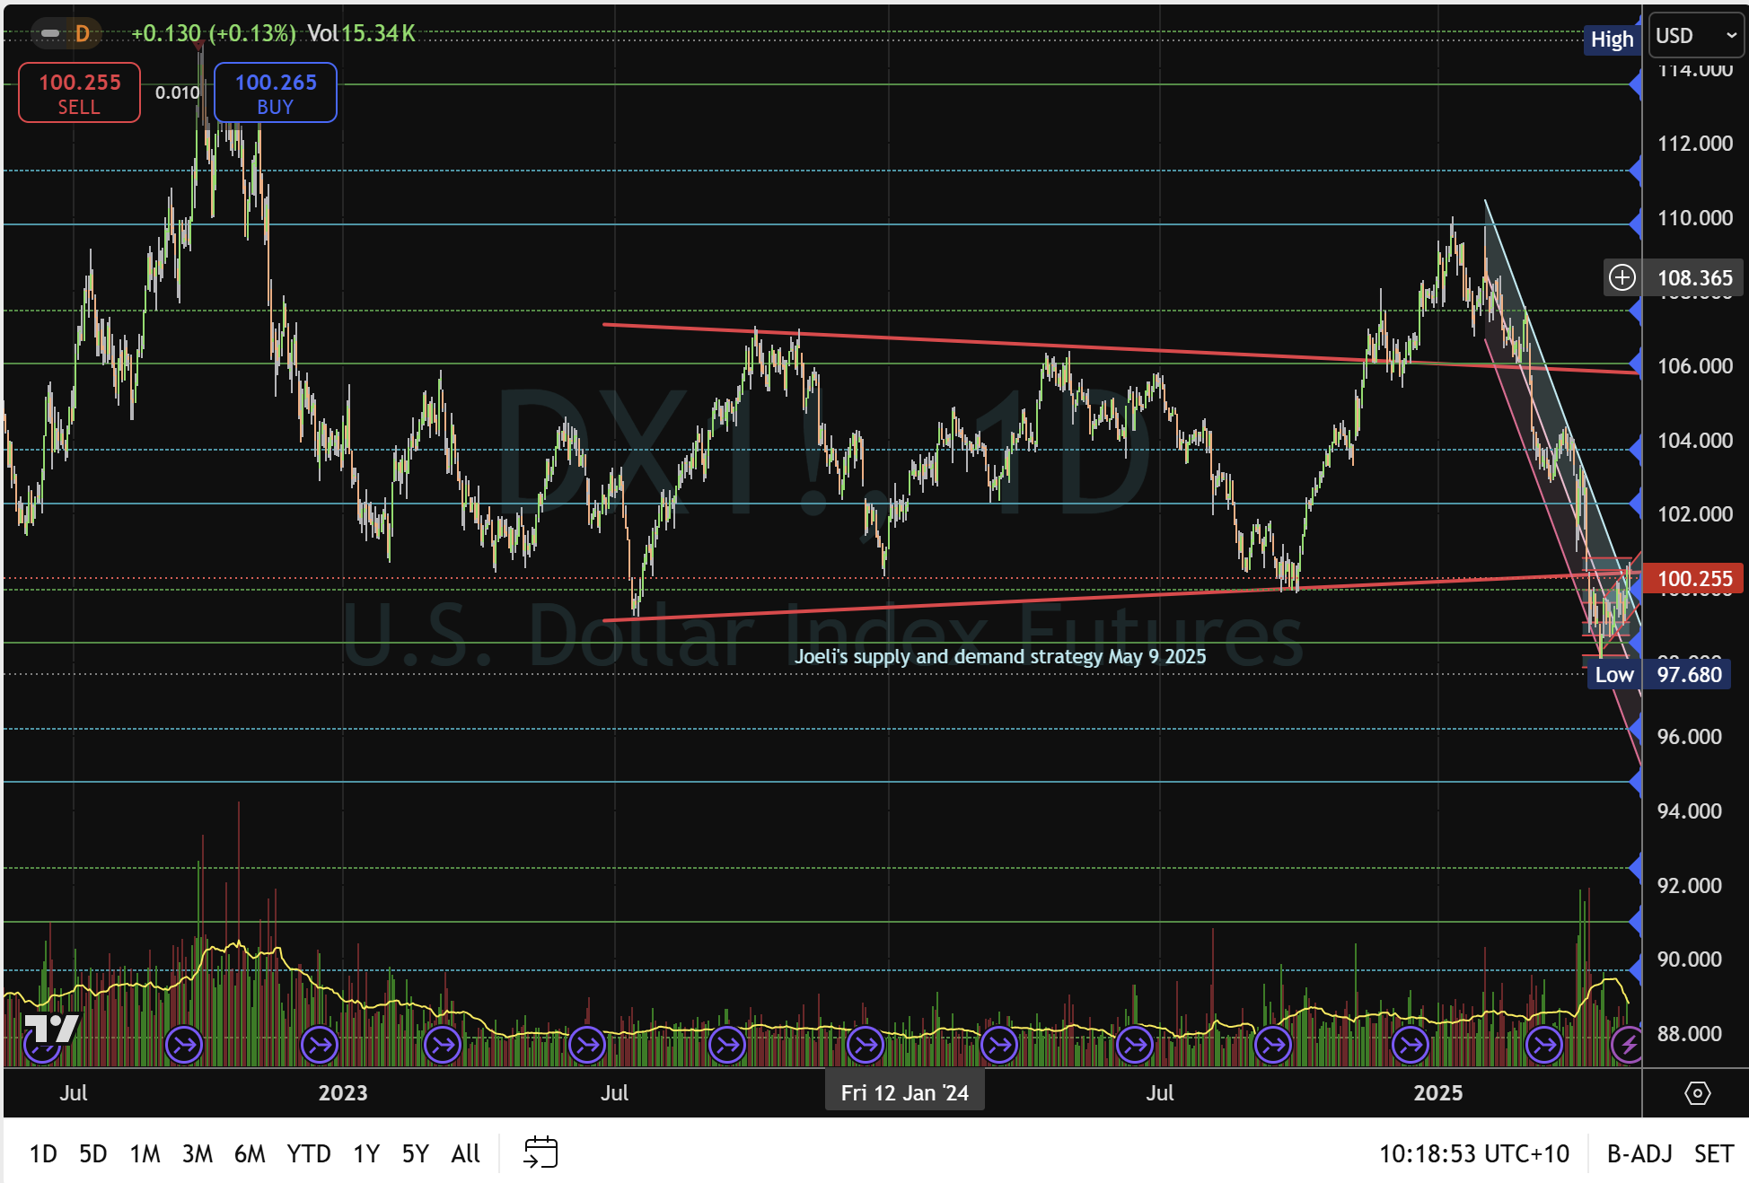Open the USD currency dropdown
This screenshot has width=1749, height=1183.
pyautogui.click(x=1695, y=36)
